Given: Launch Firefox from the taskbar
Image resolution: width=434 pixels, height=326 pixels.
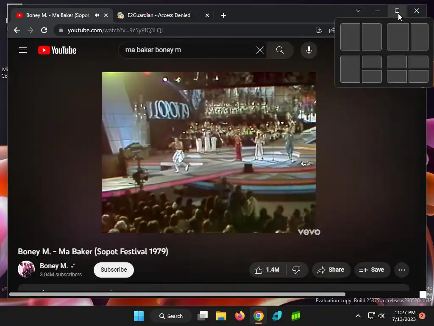Looking at the screenshot, I should pos(240,316).
